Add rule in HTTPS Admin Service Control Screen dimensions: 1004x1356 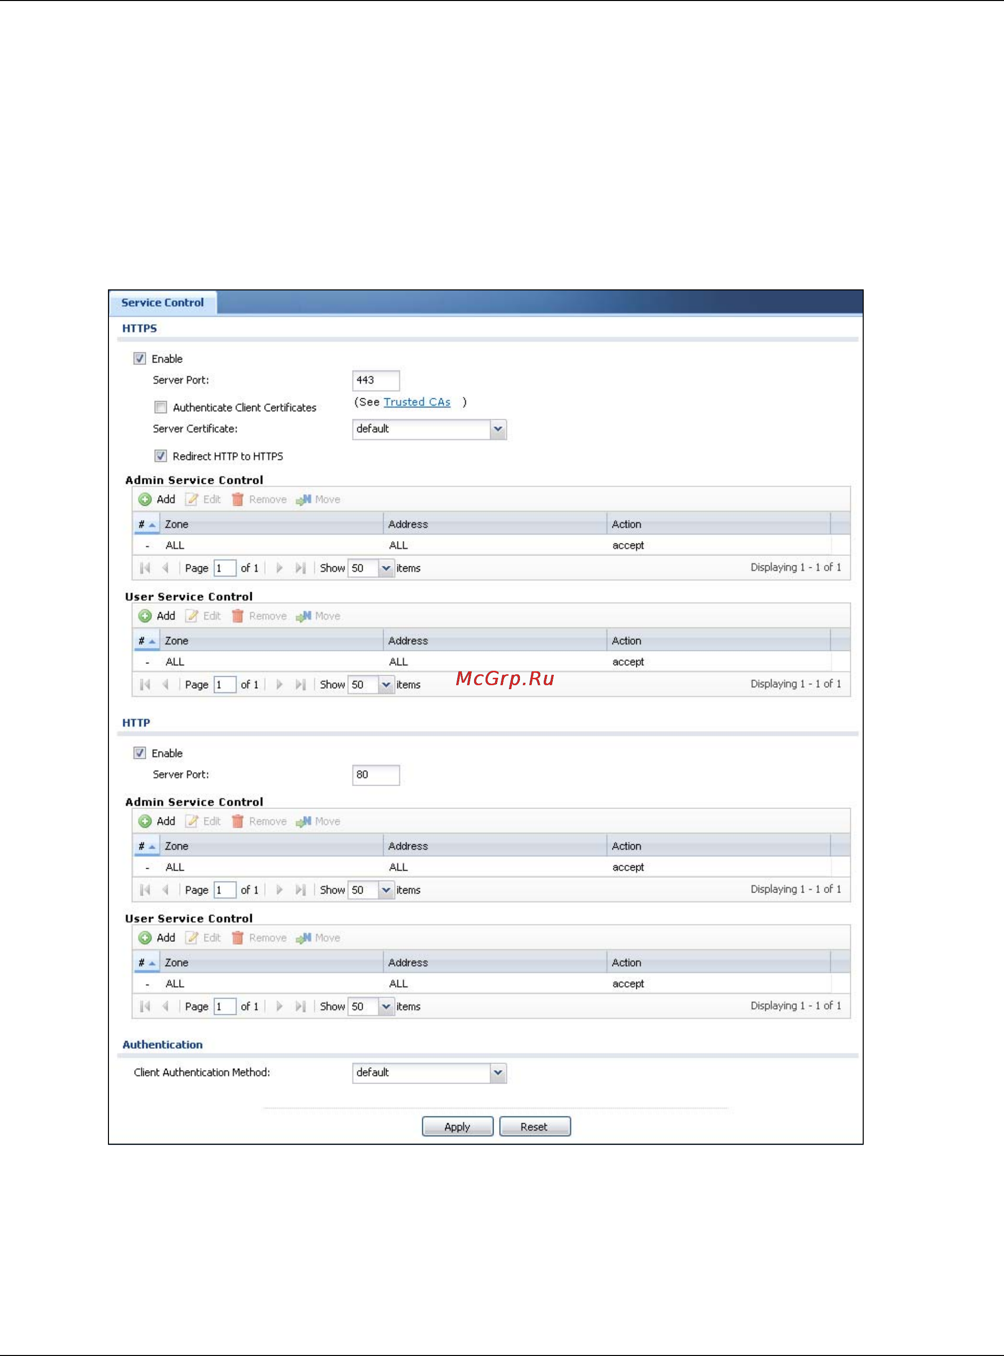(157, 499)
